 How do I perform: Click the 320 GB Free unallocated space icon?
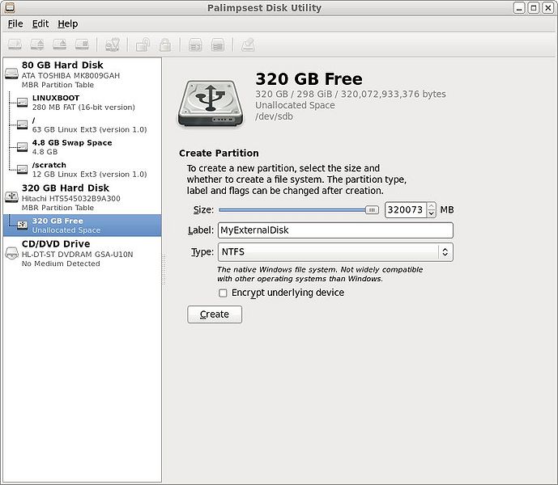pyautogui.click(x=22, y=225)
